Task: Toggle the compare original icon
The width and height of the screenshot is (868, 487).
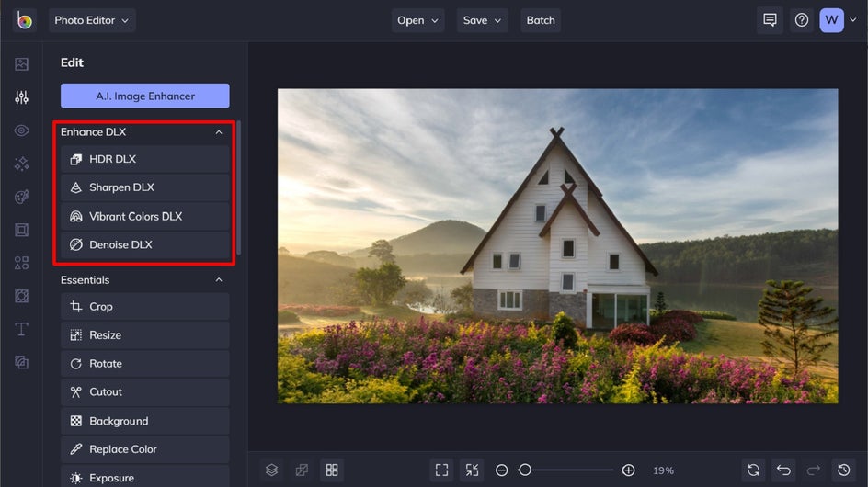Action: pyautogui.click(x=302, y=470)
